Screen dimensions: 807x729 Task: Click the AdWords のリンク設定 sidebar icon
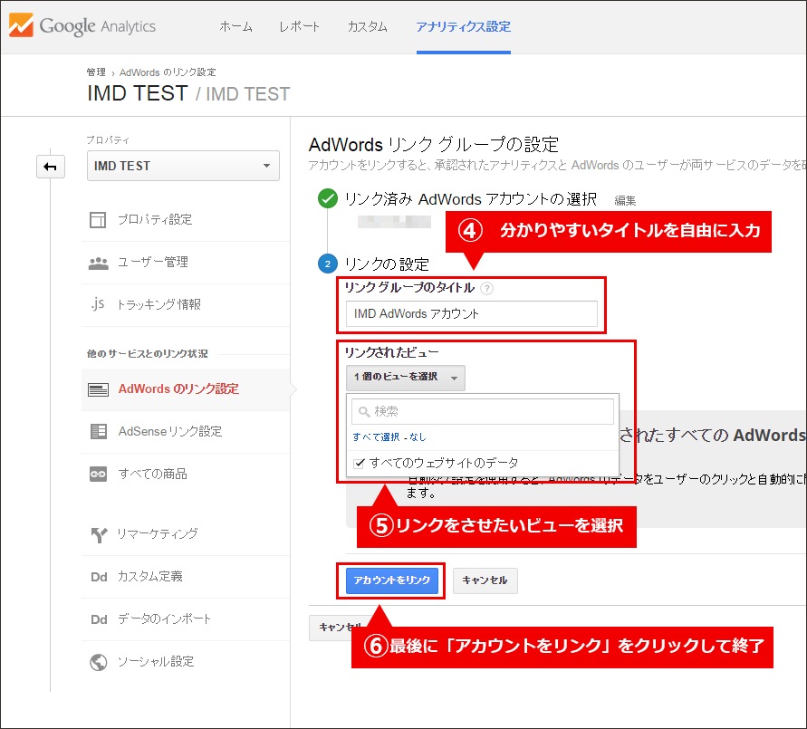click(x=98, y=389)
